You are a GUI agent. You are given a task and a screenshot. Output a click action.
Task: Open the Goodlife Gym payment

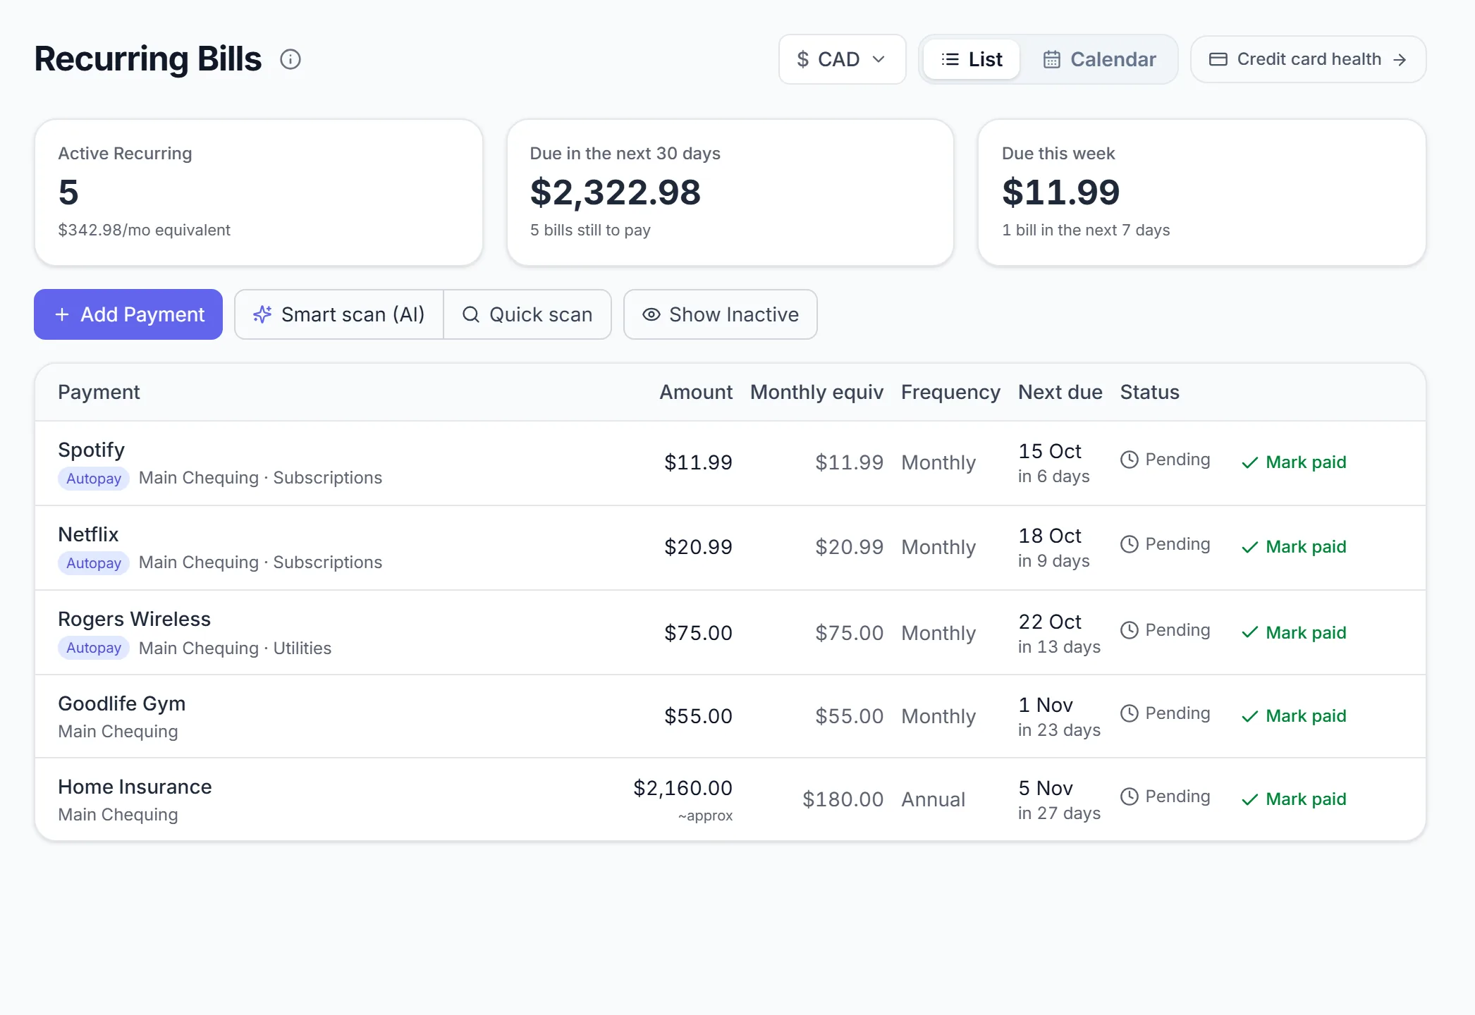click(x=730, y=716)
